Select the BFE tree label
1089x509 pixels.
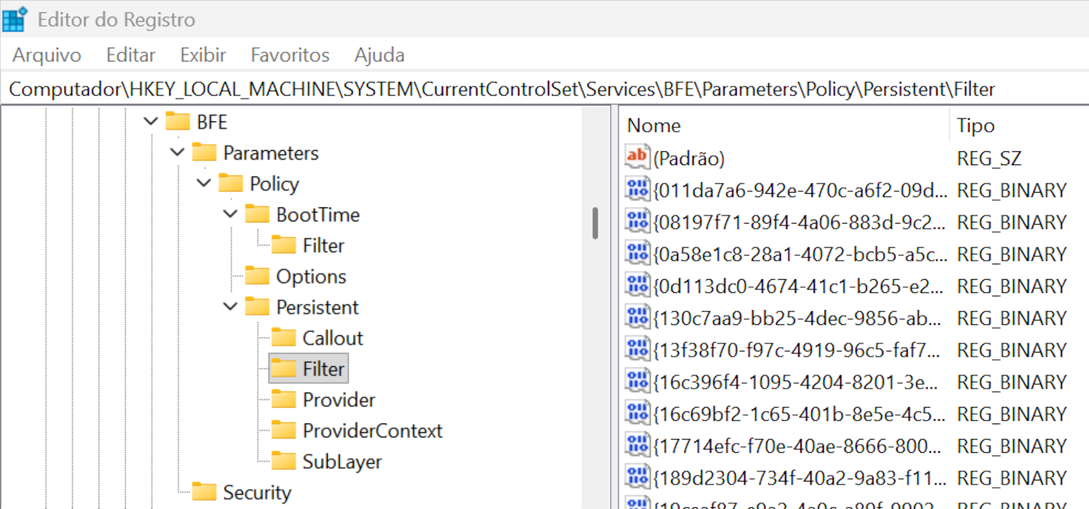coord(212,122)
